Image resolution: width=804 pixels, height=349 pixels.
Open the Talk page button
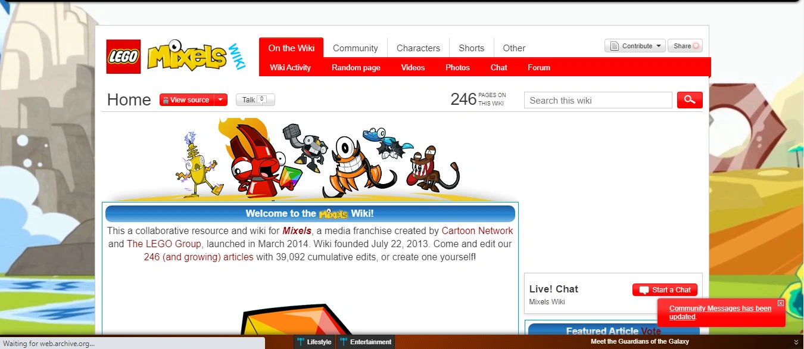click(x=255, y=100)
